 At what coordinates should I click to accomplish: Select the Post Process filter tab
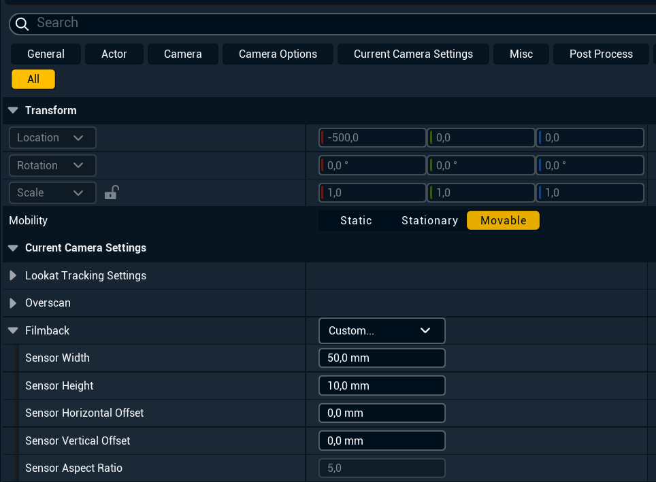coord(601,54)
